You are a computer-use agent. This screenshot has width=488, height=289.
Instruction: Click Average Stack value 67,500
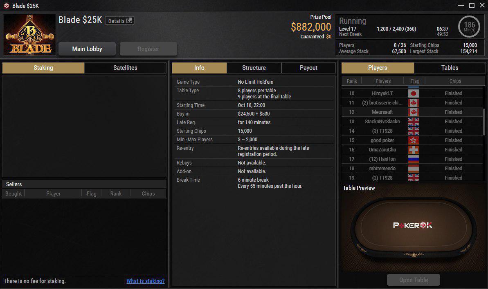click(399, 51)
